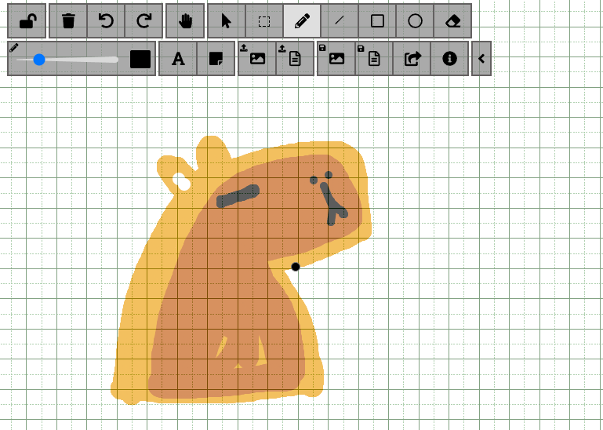Select the straight line tool
This screenshot has width=603, height=430.
[x=340, y=21]
